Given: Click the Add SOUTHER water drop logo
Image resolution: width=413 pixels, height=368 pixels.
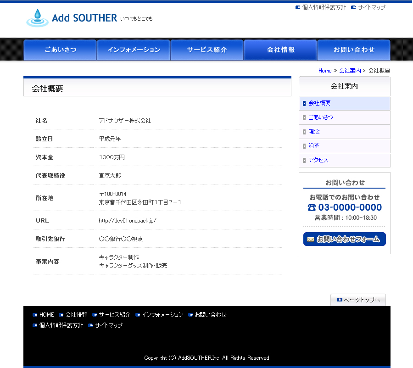Looking at the screenshot, I should click(x=37, y=18).
